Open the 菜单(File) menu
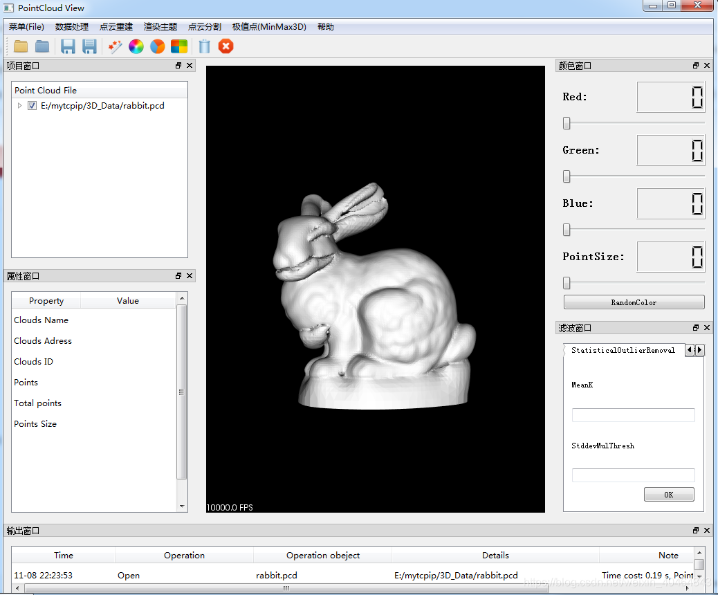718x595 pixels. pyautogui.click(x=26, y=26)
